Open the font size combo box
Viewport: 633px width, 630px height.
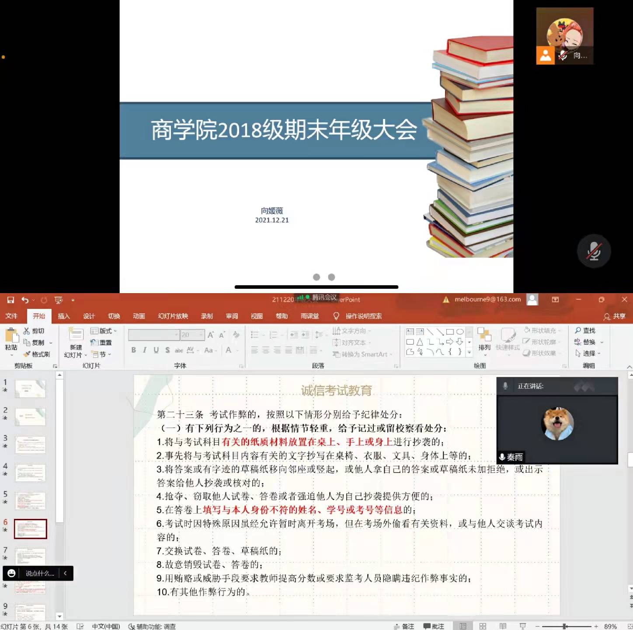pos(192,335)
